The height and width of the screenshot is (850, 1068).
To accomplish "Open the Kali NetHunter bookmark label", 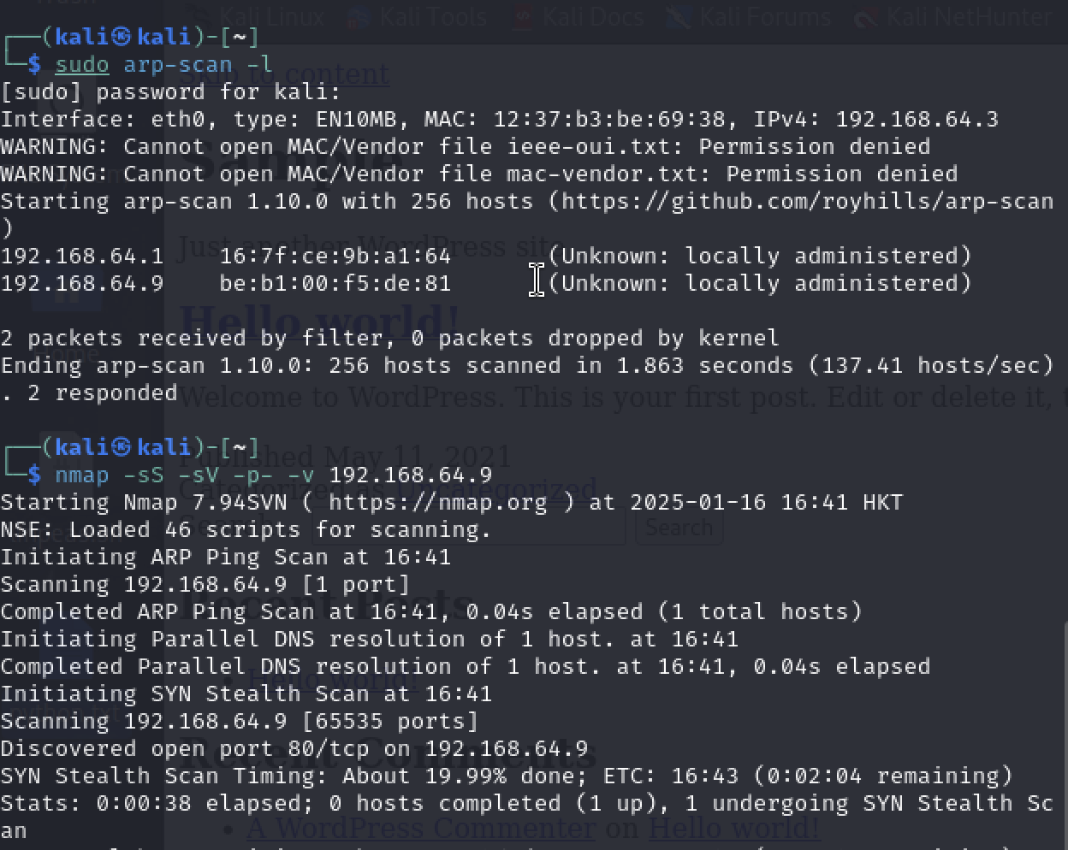I will pyautogui.click(x=969, y=15).
